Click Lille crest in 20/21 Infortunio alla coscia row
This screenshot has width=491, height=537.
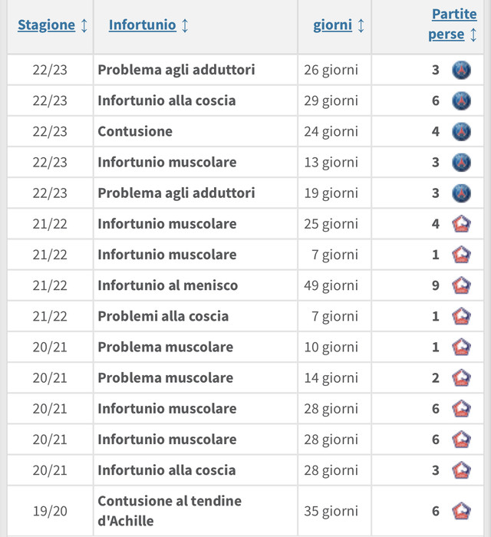tap(461, 470)
